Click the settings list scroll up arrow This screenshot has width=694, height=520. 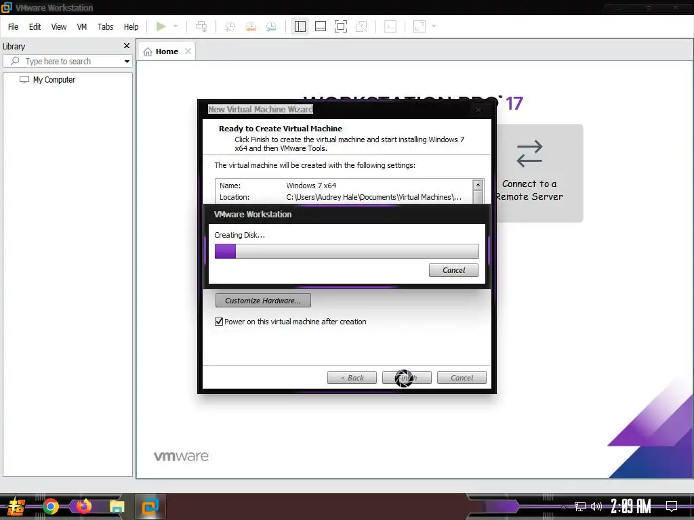[x=478, y=184]
